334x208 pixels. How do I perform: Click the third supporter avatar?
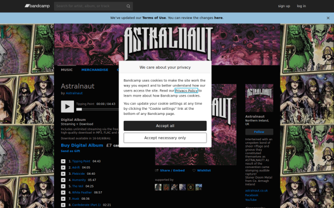point(174,187)
